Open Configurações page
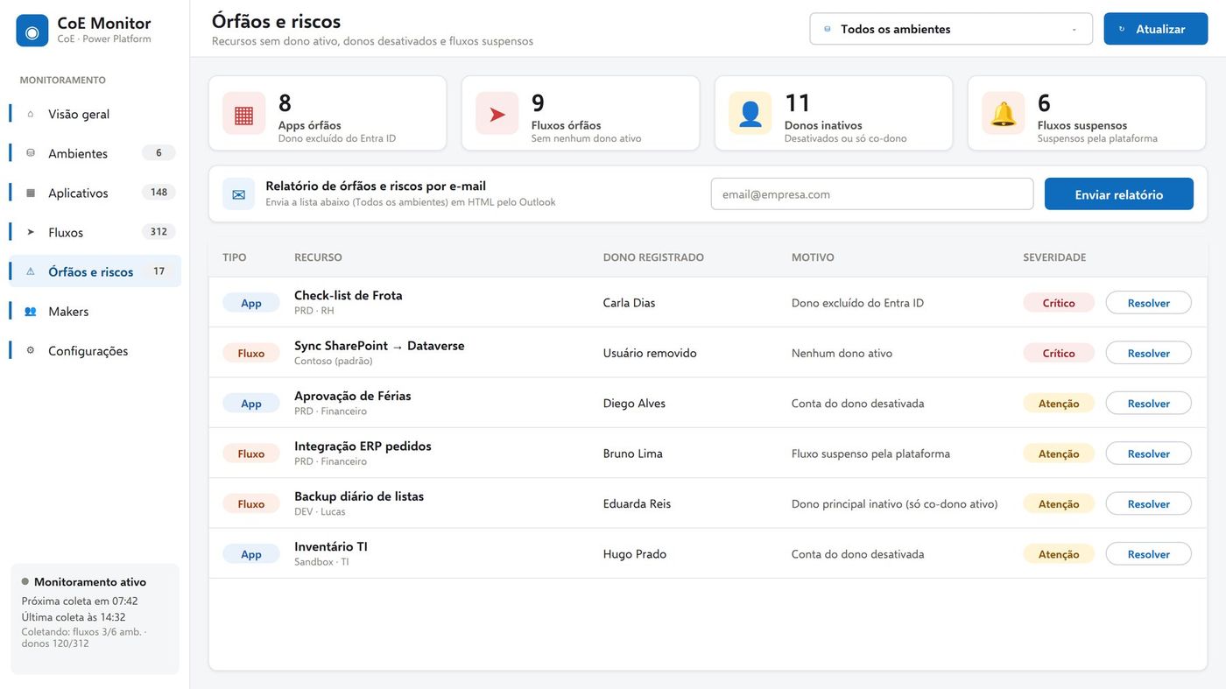The width and height of the screenshot is (1226, 689). pyautogui.click(x=95, y=350)
